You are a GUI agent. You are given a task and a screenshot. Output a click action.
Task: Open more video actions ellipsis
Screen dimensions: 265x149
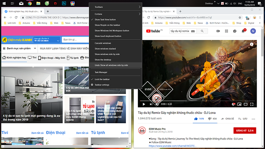click(x=253, y=119)
